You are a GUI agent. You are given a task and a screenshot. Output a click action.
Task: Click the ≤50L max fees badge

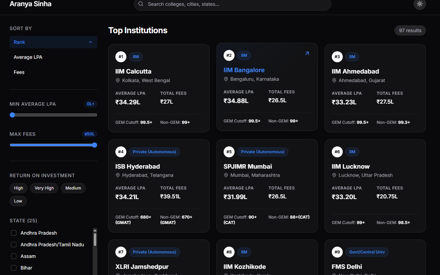point(89,134)
